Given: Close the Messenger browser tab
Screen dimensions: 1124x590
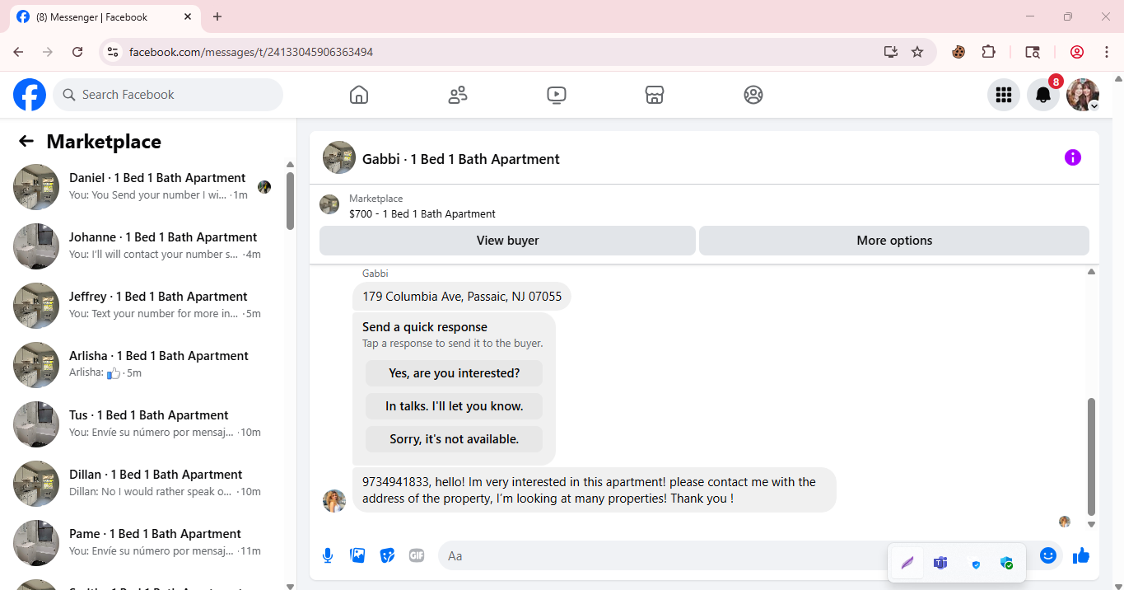Looking at the screenshot, I should point(188,16).
